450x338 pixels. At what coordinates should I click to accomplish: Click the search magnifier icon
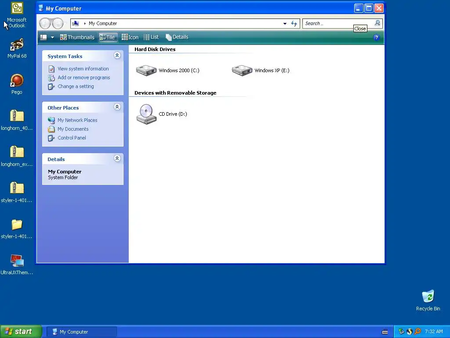[377, 23]
